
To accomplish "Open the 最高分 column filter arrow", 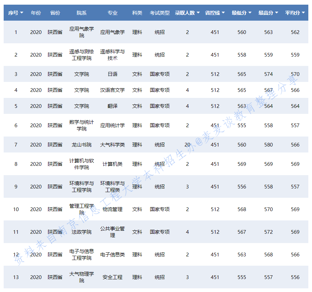I will [276, 12].
